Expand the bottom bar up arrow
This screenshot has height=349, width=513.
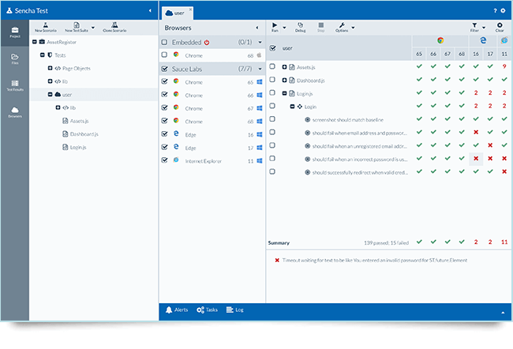click(x=503, y=313)
